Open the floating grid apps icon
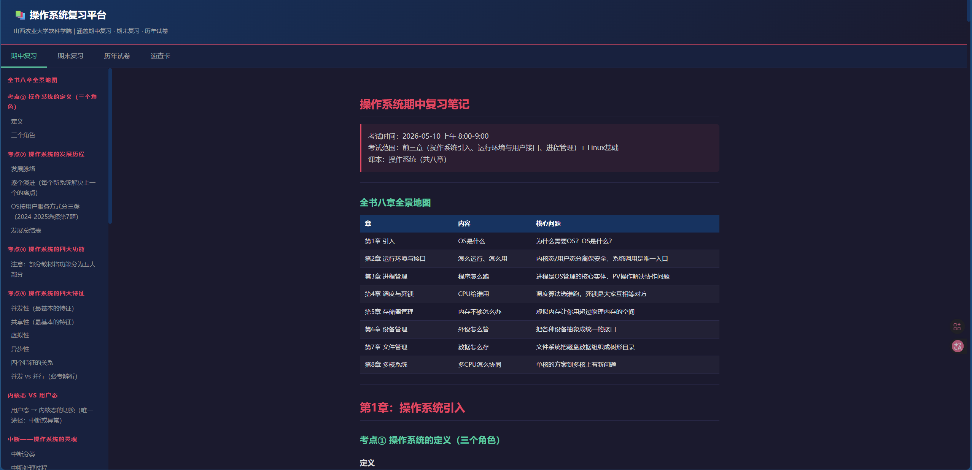The image size is (972, 470). pos(957,327)
